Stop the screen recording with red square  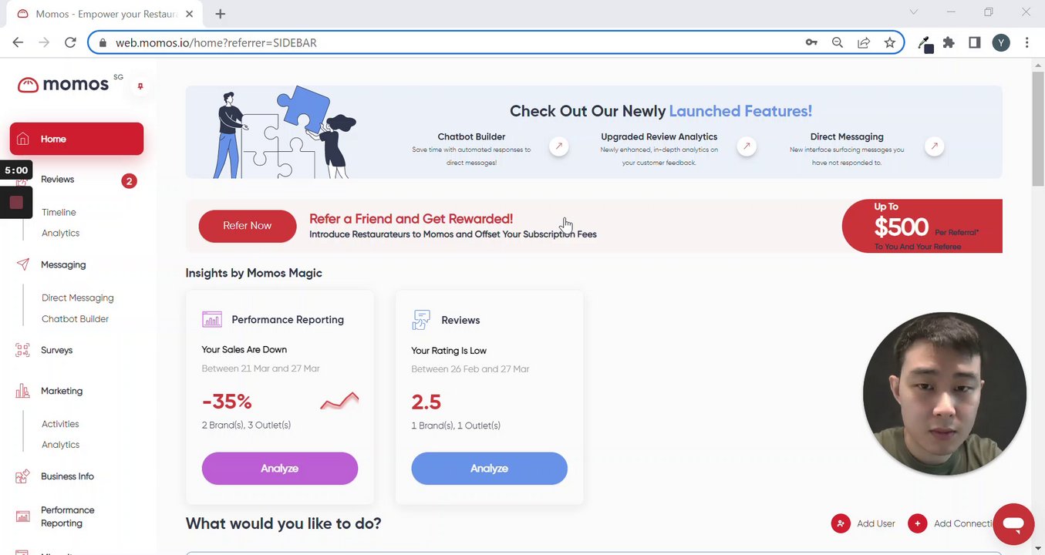tap(16, 203)
